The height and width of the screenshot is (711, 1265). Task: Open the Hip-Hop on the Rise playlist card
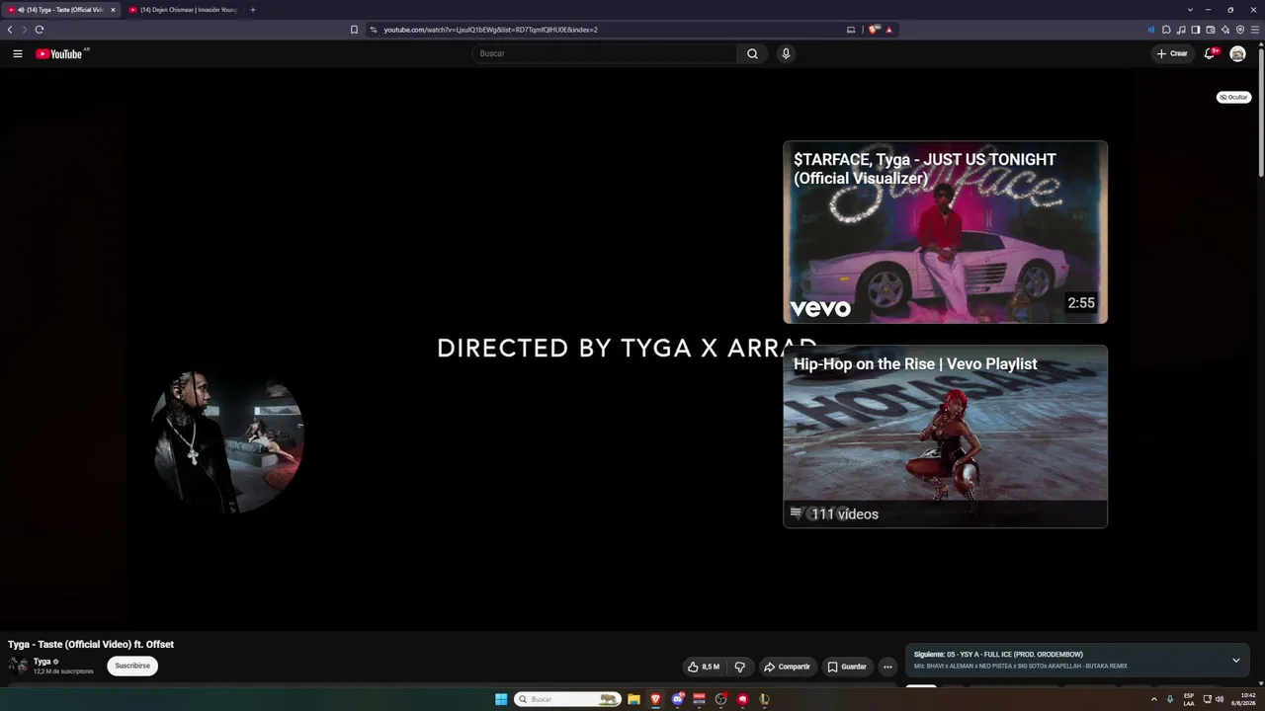click(946, 436)
